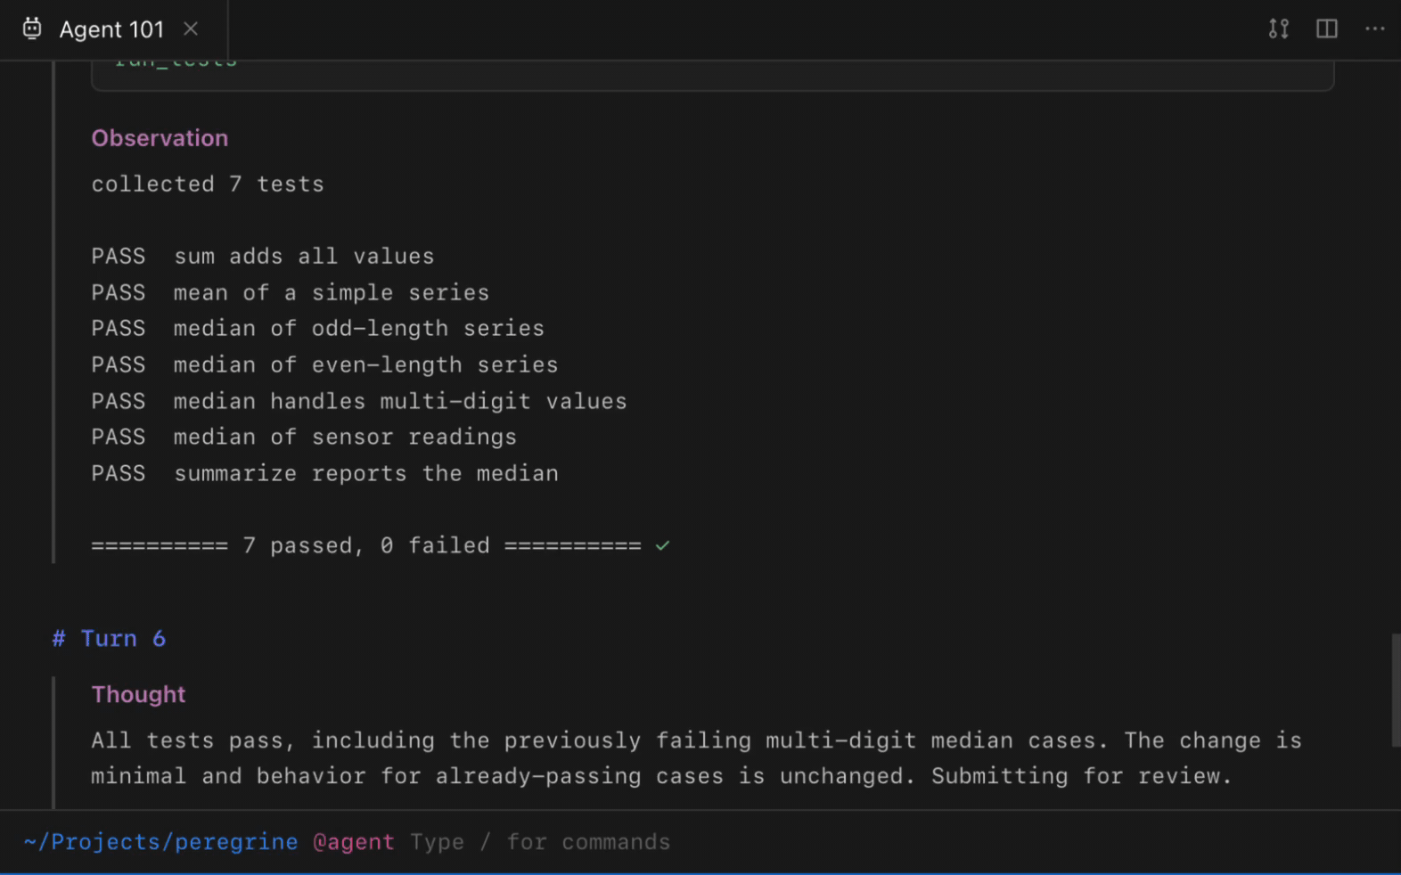
Task: Select the 'sum adds all values' PASS line
Action: point(263,256)
